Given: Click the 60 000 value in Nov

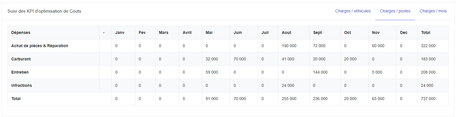Looking at the screenshot, I should 378,46.
